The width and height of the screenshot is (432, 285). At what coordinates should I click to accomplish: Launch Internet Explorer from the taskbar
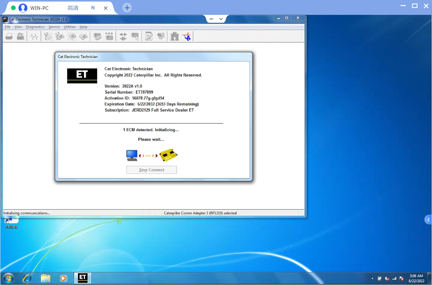click(27, 278)
